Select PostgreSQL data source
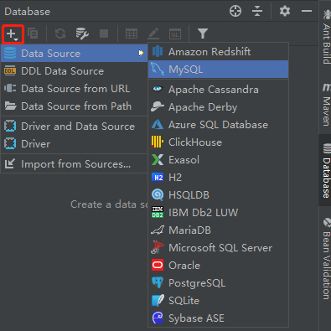Image resolution: width=331 pixels, height=331 pixels. tap(218, 283)
